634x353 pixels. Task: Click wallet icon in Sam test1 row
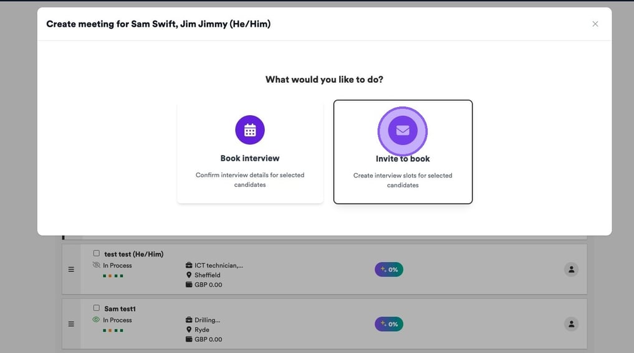coord(189,339)
